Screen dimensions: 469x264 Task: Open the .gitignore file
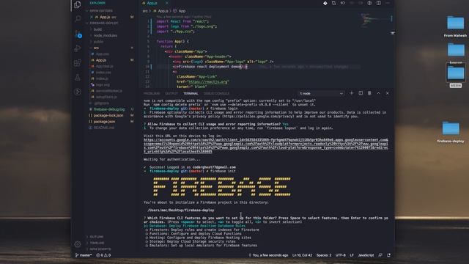101,103
